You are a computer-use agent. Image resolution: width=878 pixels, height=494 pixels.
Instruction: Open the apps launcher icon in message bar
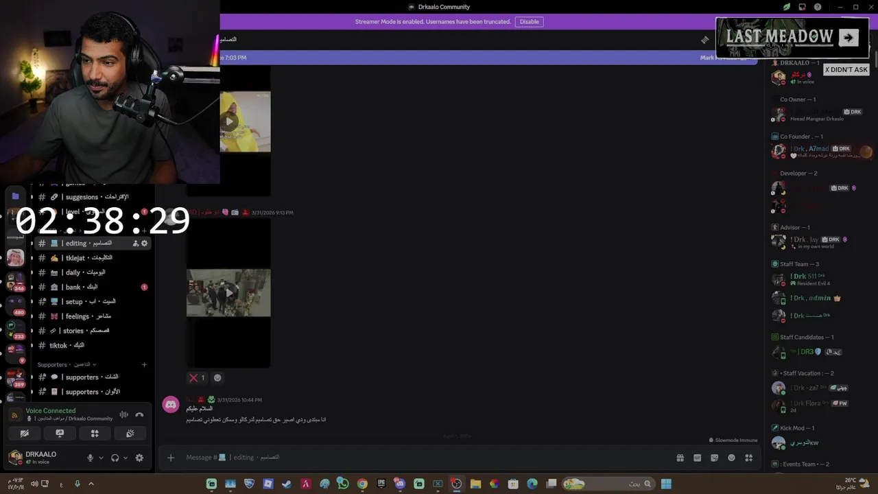pos(748,458)
